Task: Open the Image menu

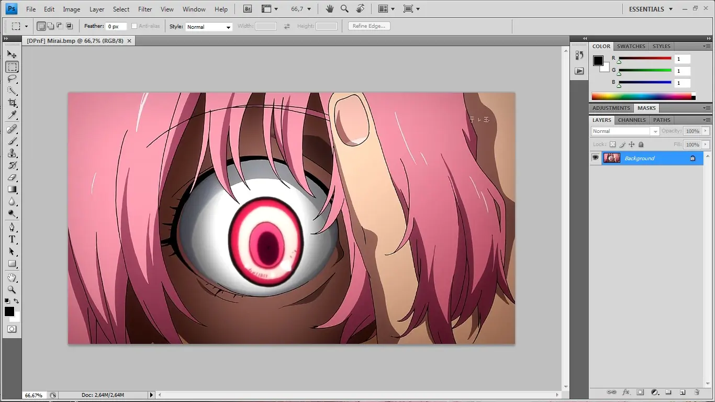Action: (x=72, y=9)
